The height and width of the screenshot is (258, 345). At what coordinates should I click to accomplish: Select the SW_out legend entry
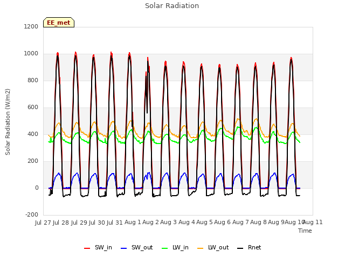[x=136, y=247]
